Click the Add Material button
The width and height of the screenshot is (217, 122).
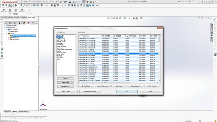point(119,86)
